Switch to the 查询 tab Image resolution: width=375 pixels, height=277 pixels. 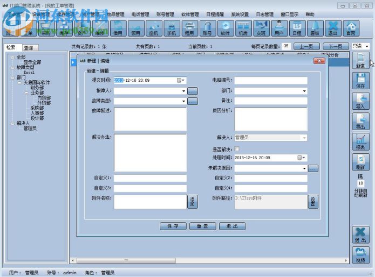30,48
